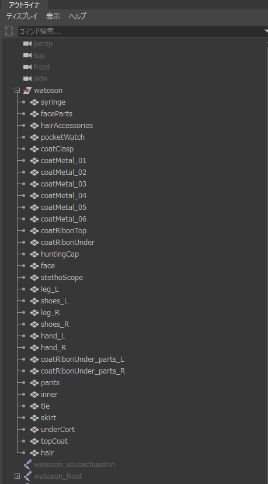Select the coatRibonUnder_parts_L item
This screenshot has width=268, height=484.
tap(83, 359)
